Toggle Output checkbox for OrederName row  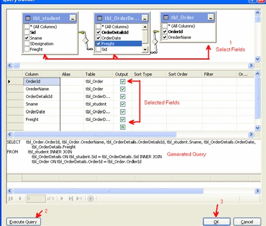pyautogui.click(x=122, y=89)
